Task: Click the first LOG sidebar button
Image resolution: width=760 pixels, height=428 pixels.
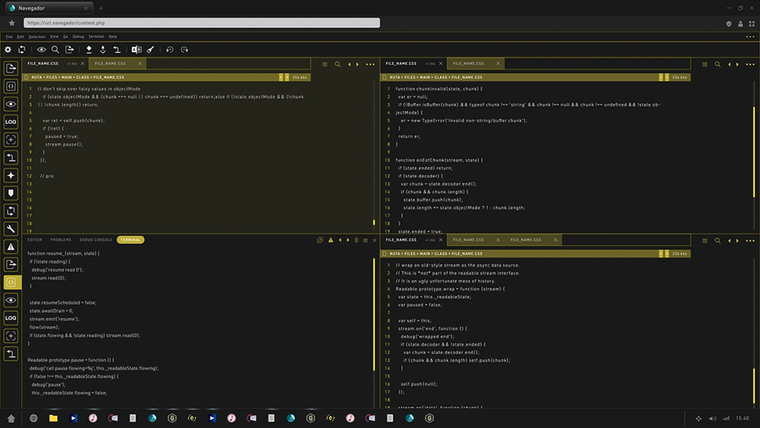Action: (x=11, y=122)
